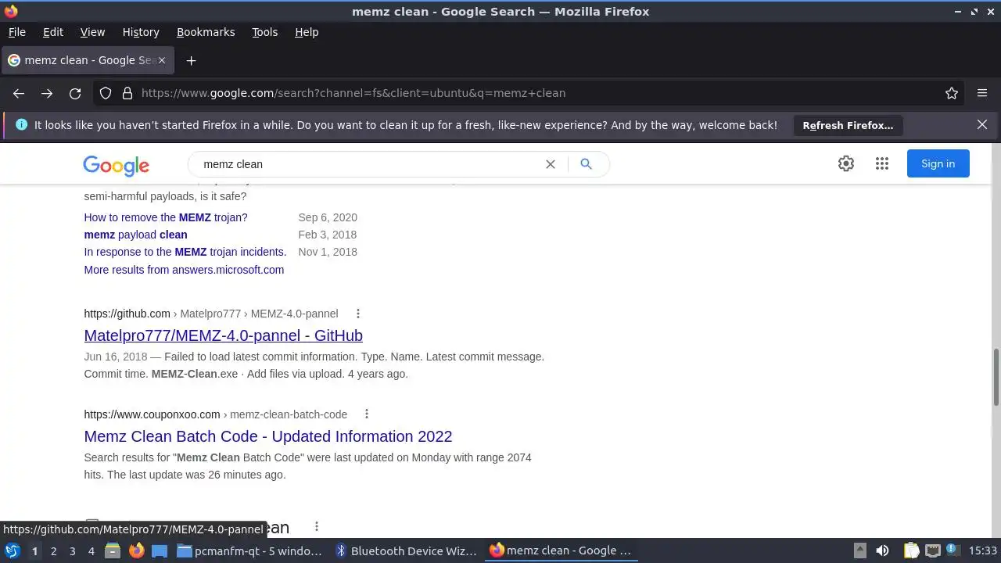The width and height of the screenshot is (1001, 563).
Task: Reload the current page
Action: click(75, 93)
